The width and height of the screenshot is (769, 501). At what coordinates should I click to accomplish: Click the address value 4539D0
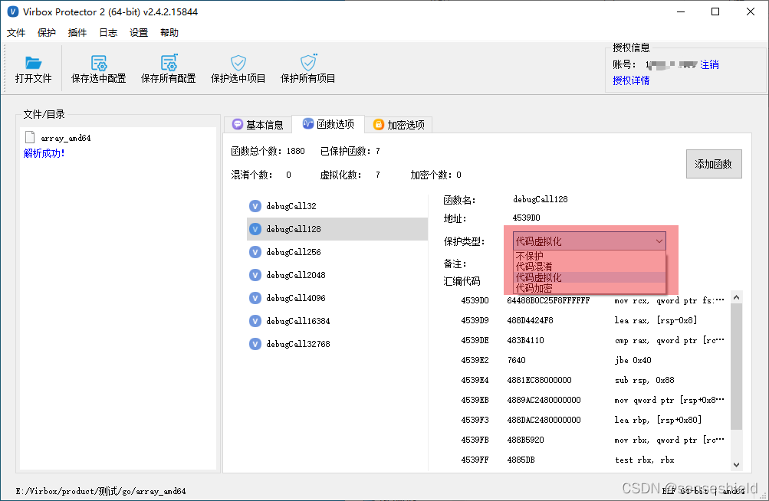pyautogui.click(x=526, y=218)
